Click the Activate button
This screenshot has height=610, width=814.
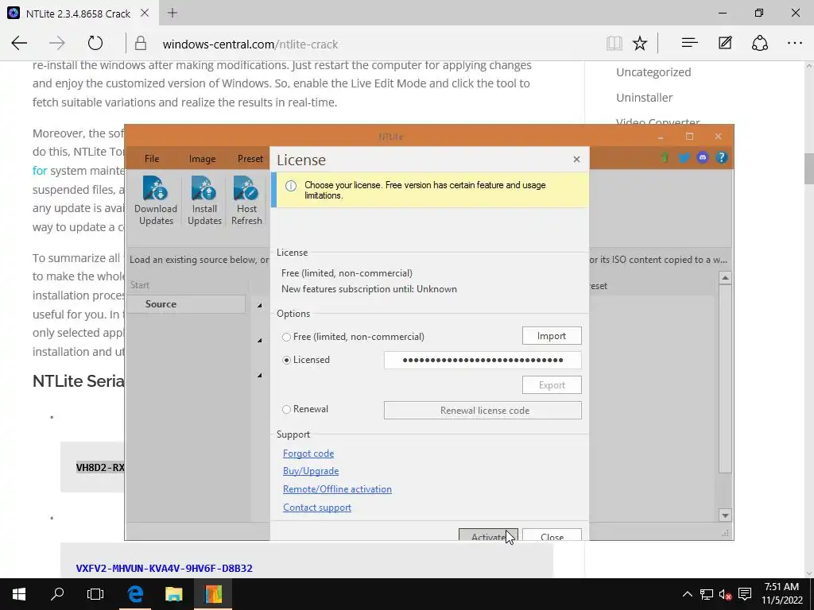pyautogui.click(x=488, y=535)
